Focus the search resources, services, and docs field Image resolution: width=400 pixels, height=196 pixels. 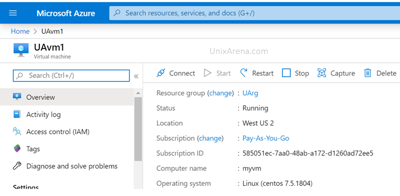[255, 13]
